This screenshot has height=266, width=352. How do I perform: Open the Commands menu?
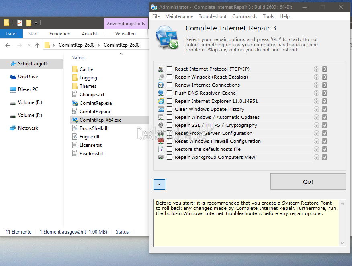[245, 16]
